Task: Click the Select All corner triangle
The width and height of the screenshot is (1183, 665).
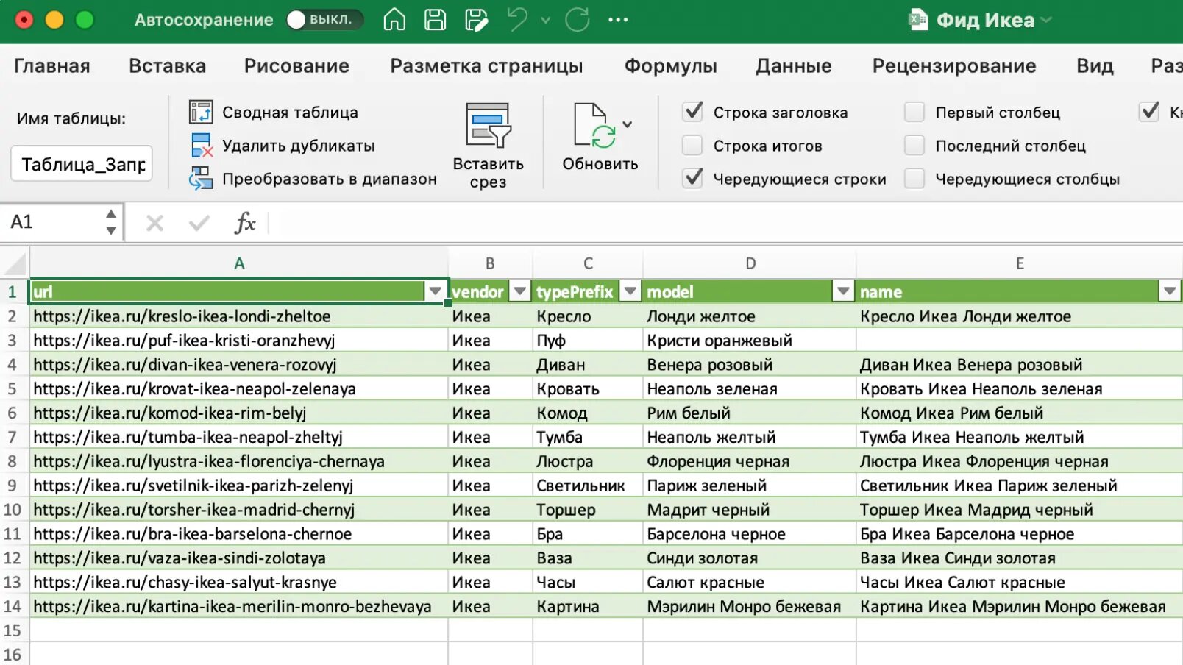Action: pyautogui.click(x=15, y=263)
